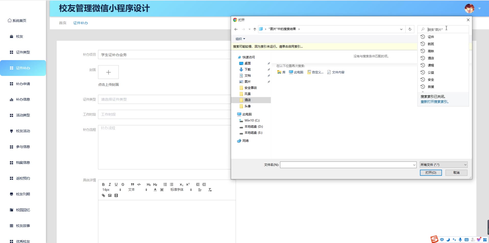
Task: Click the yellow indexing warning bar
Action: pyautogui.click(x=324, y=47)
